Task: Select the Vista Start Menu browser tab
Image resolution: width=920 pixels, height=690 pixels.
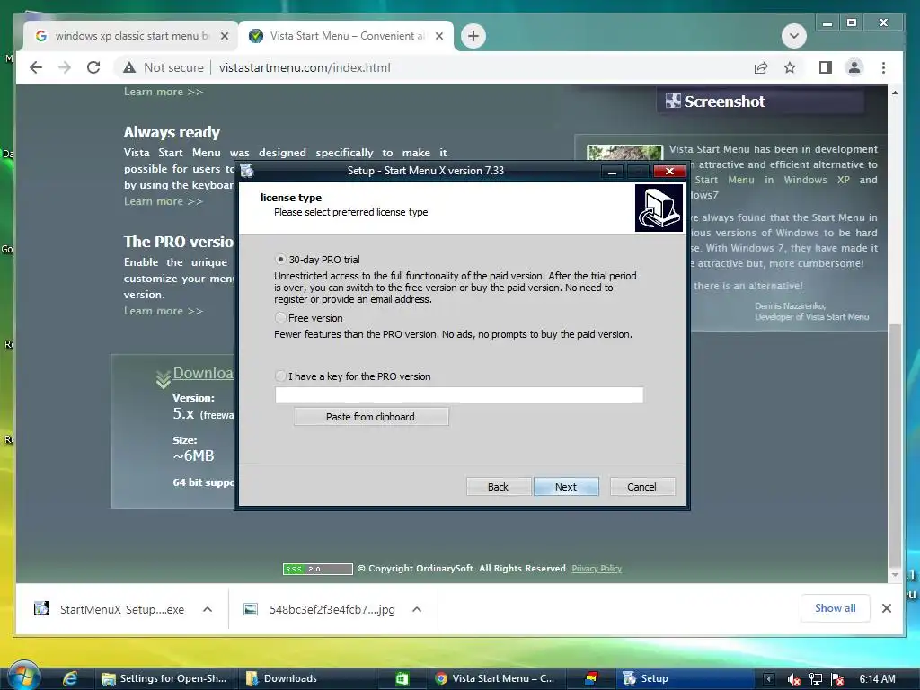Action: click(x=347, y=36)
